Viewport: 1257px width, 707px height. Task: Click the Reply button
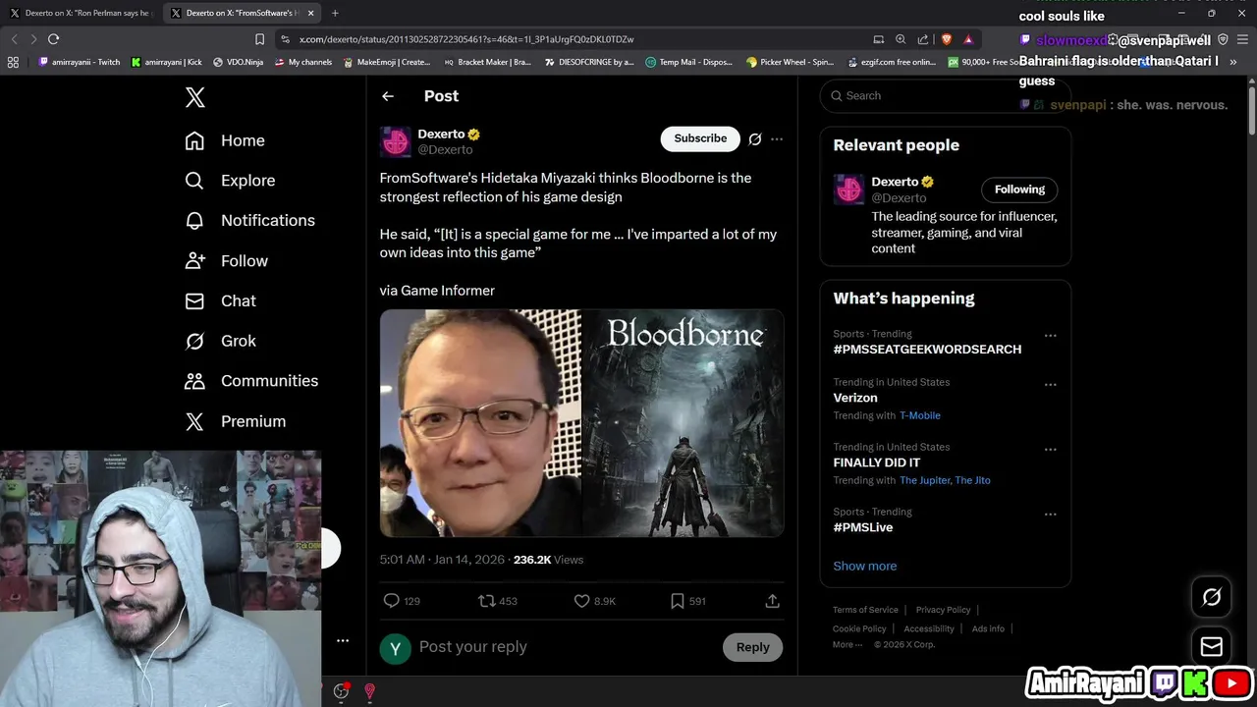tap(753, 647)
